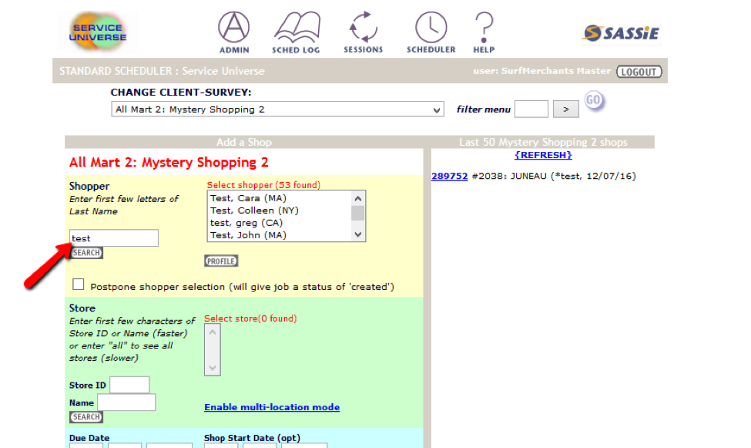
Task: Search shoppers with the SEARCH button
Action: 86,253
